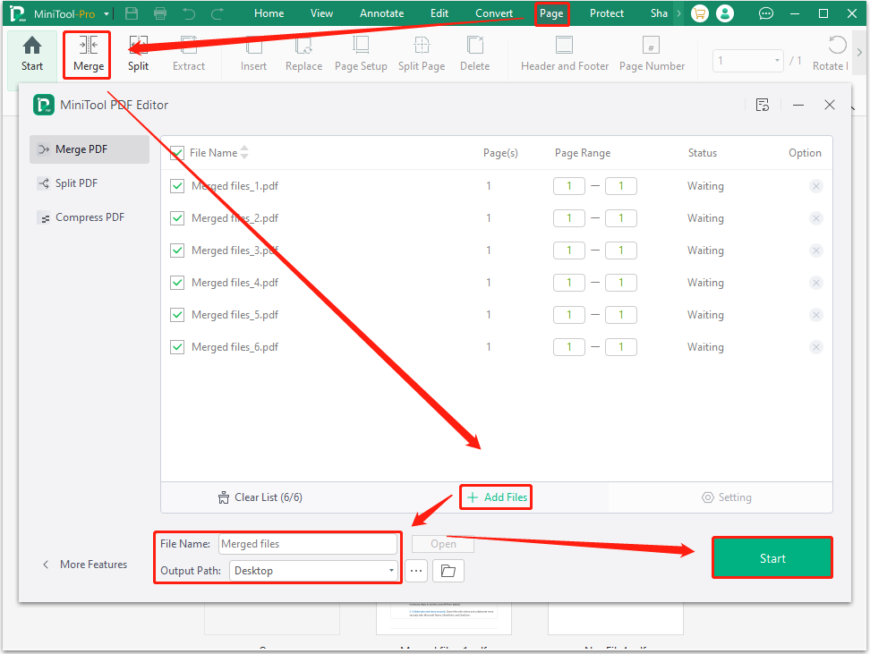This screenshot has height=654, width=870.
Task: Open the Output Path dropdown
Action: coord(391,571)
